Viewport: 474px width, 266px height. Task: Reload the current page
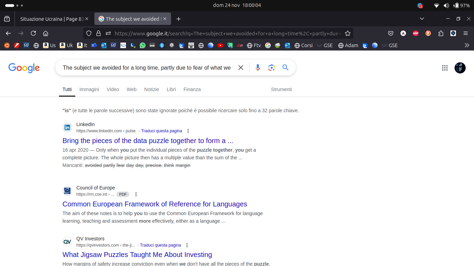[33, 33]
